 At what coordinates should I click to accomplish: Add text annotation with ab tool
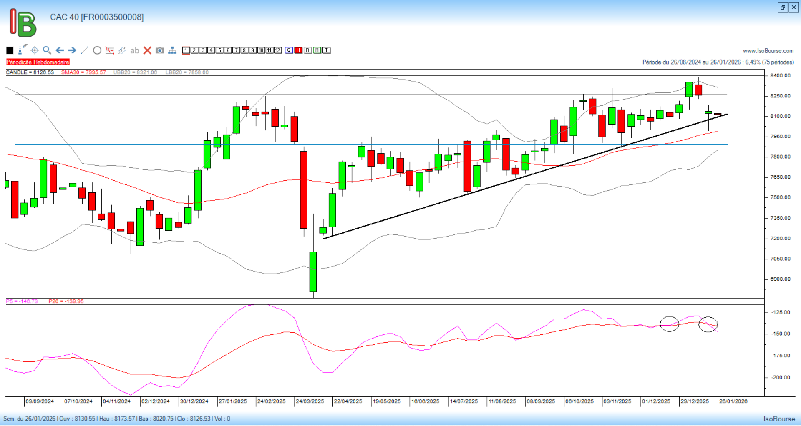pyautogui.click(x=134, y=50)
